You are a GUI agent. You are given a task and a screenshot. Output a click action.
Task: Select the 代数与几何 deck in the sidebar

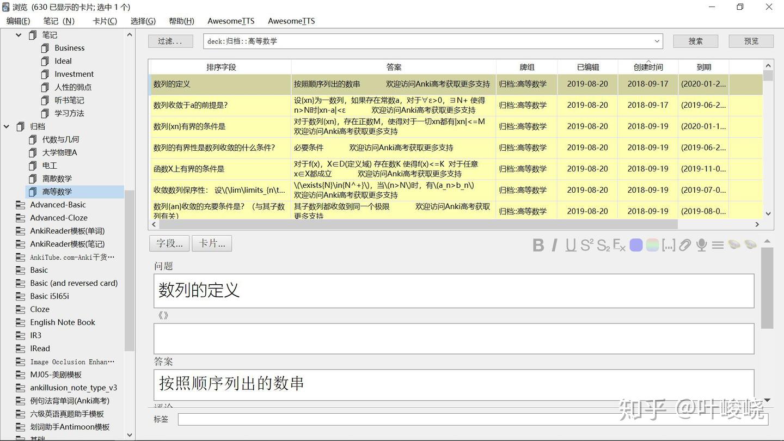click(60, 139)
